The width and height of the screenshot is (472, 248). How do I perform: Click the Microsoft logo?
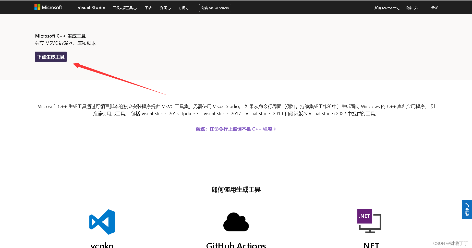48,7
